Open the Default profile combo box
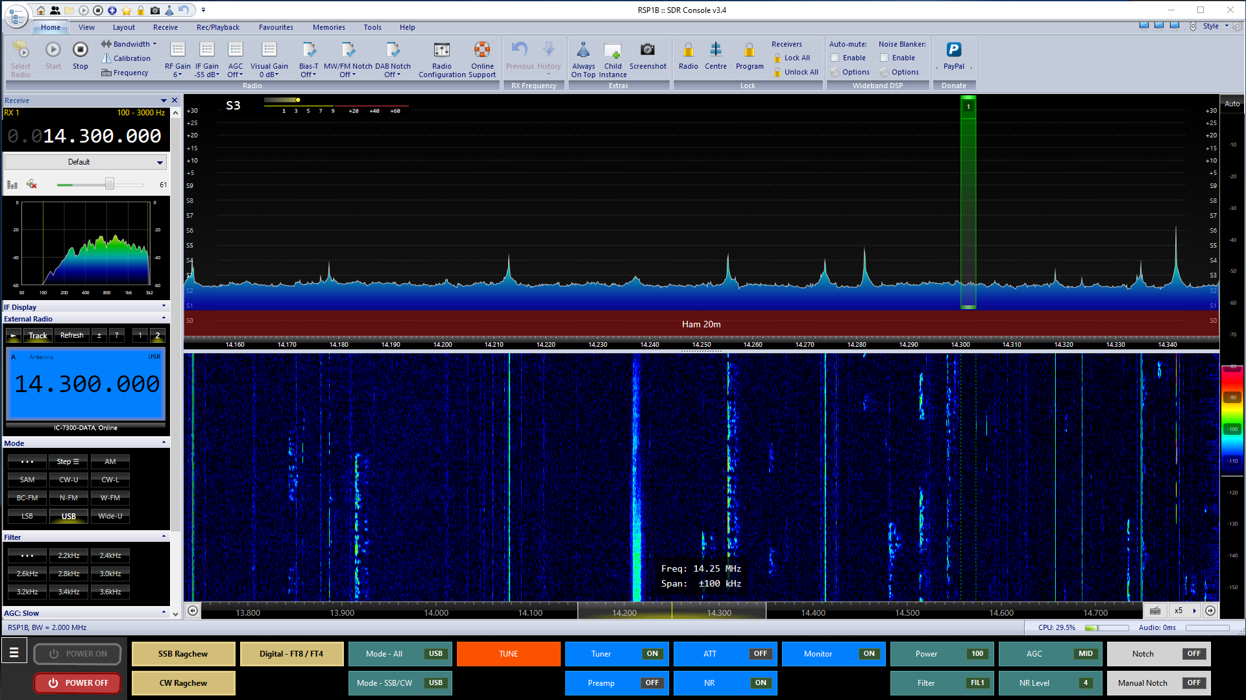Image resolution: width=1246 pixels, height=700 pixels. [85, 162]
